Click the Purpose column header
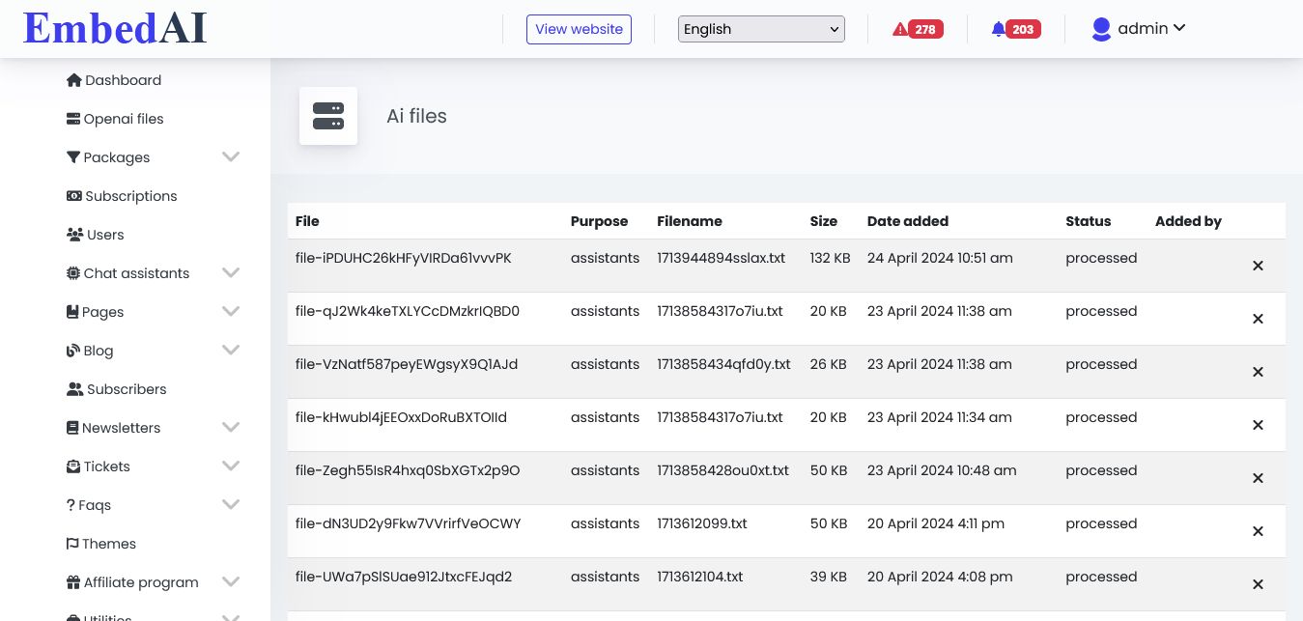 tap(599, 221)
